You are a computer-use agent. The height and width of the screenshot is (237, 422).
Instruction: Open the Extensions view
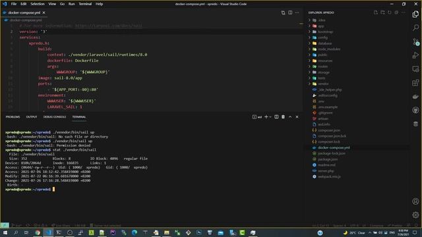tap(415, 82)
